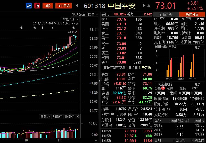Click the 2015 profit bar group
This screenshot has width=206, height=143.
169,68
